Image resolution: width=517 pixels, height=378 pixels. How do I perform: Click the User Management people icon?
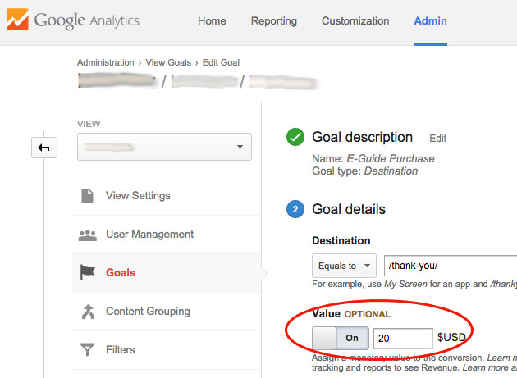tap(87, 235)
